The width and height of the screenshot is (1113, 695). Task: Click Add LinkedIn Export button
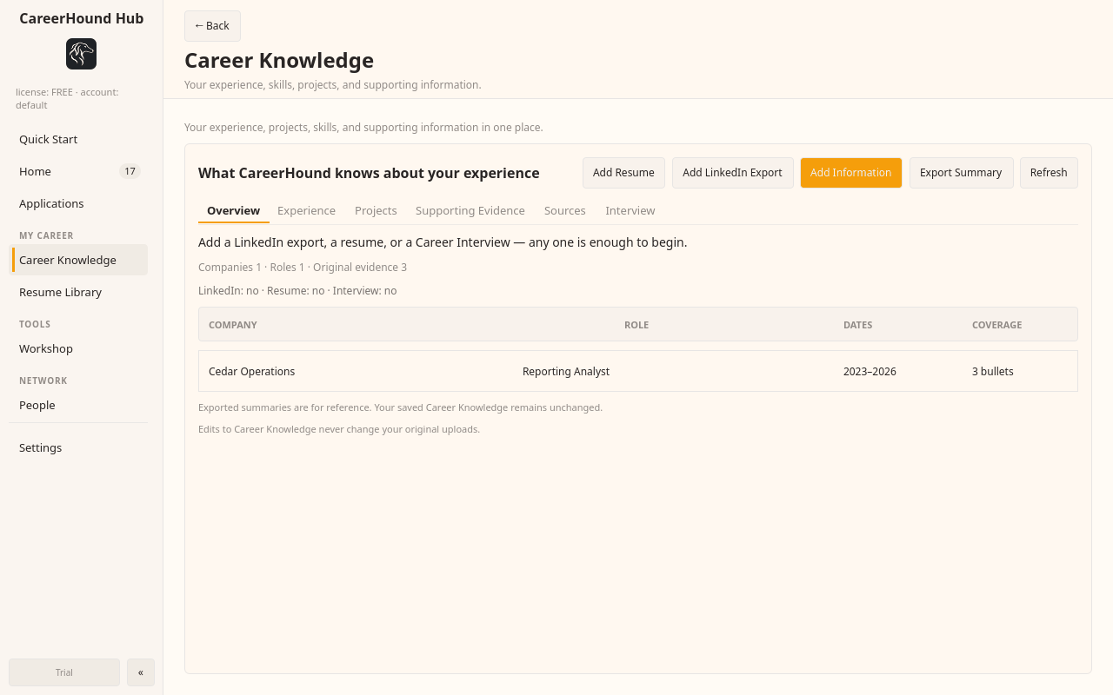732,173
